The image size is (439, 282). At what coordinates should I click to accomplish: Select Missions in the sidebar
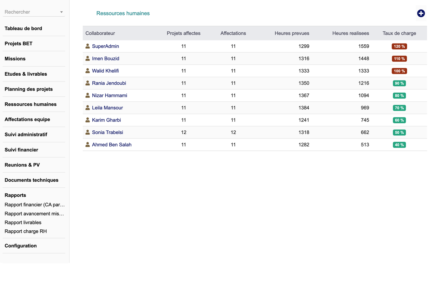click(x=15, y=59)
